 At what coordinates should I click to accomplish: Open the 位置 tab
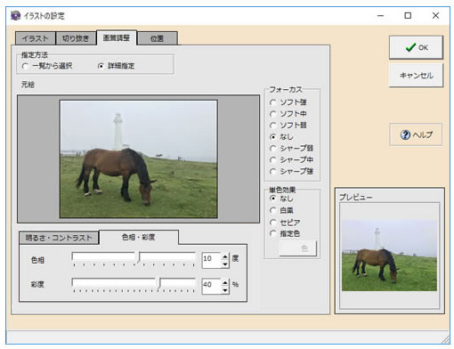[157, 38]
